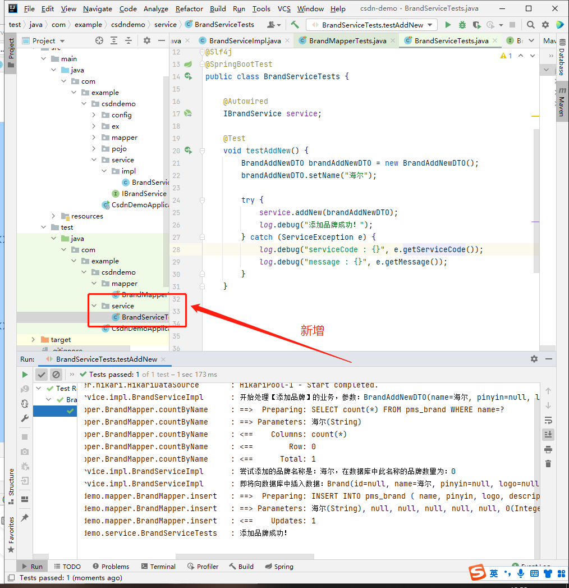Click service breadcrumb in navigation bar
569x588 pixels.
pyautogui.click(x=165, y=24)
